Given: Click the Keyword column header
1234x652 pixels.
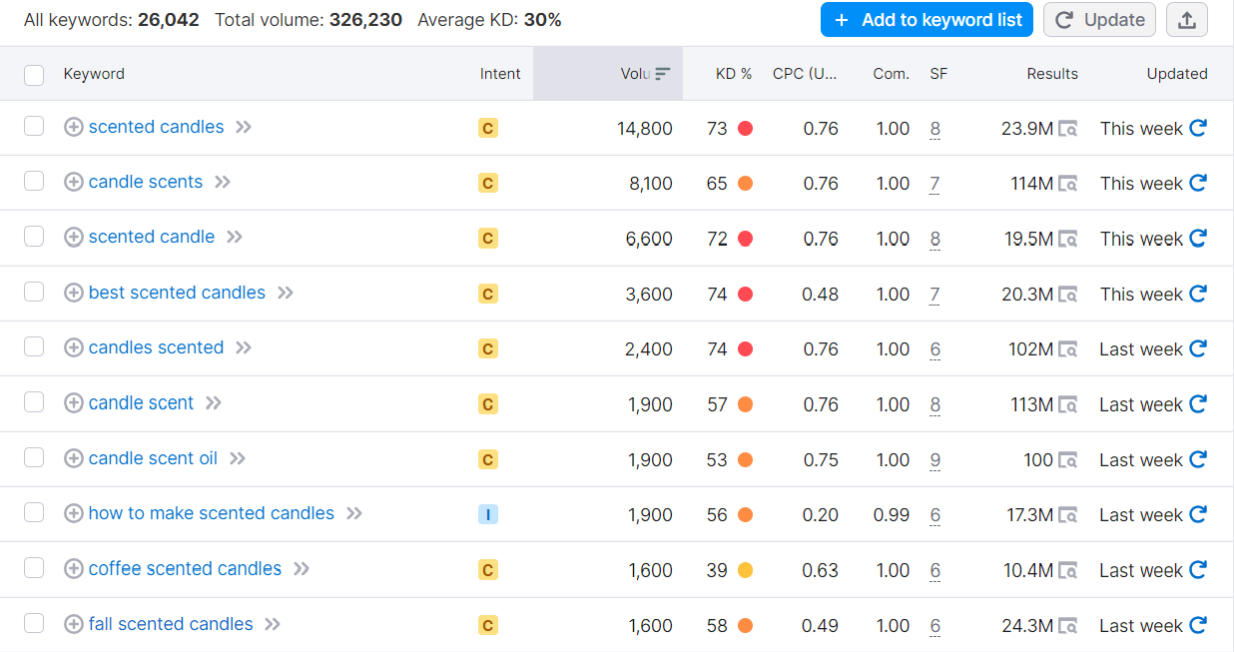Looking at the screenshot, I should click(94, 73).
